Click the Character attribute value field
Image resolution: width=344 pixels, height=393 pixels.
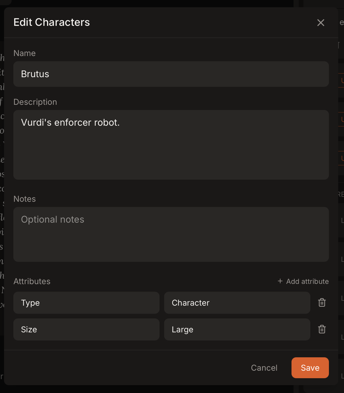[237, 303]
